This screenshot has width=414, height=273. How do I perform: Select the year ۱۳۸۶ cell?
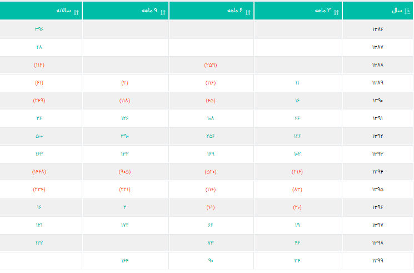pyautogui.click(x=378, y=29)
